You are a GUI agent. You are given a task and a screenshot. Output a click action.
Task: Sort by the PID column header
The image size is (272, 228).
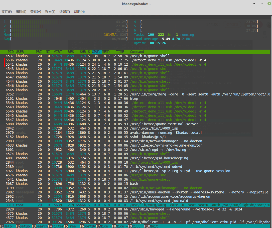pos(11,52)
